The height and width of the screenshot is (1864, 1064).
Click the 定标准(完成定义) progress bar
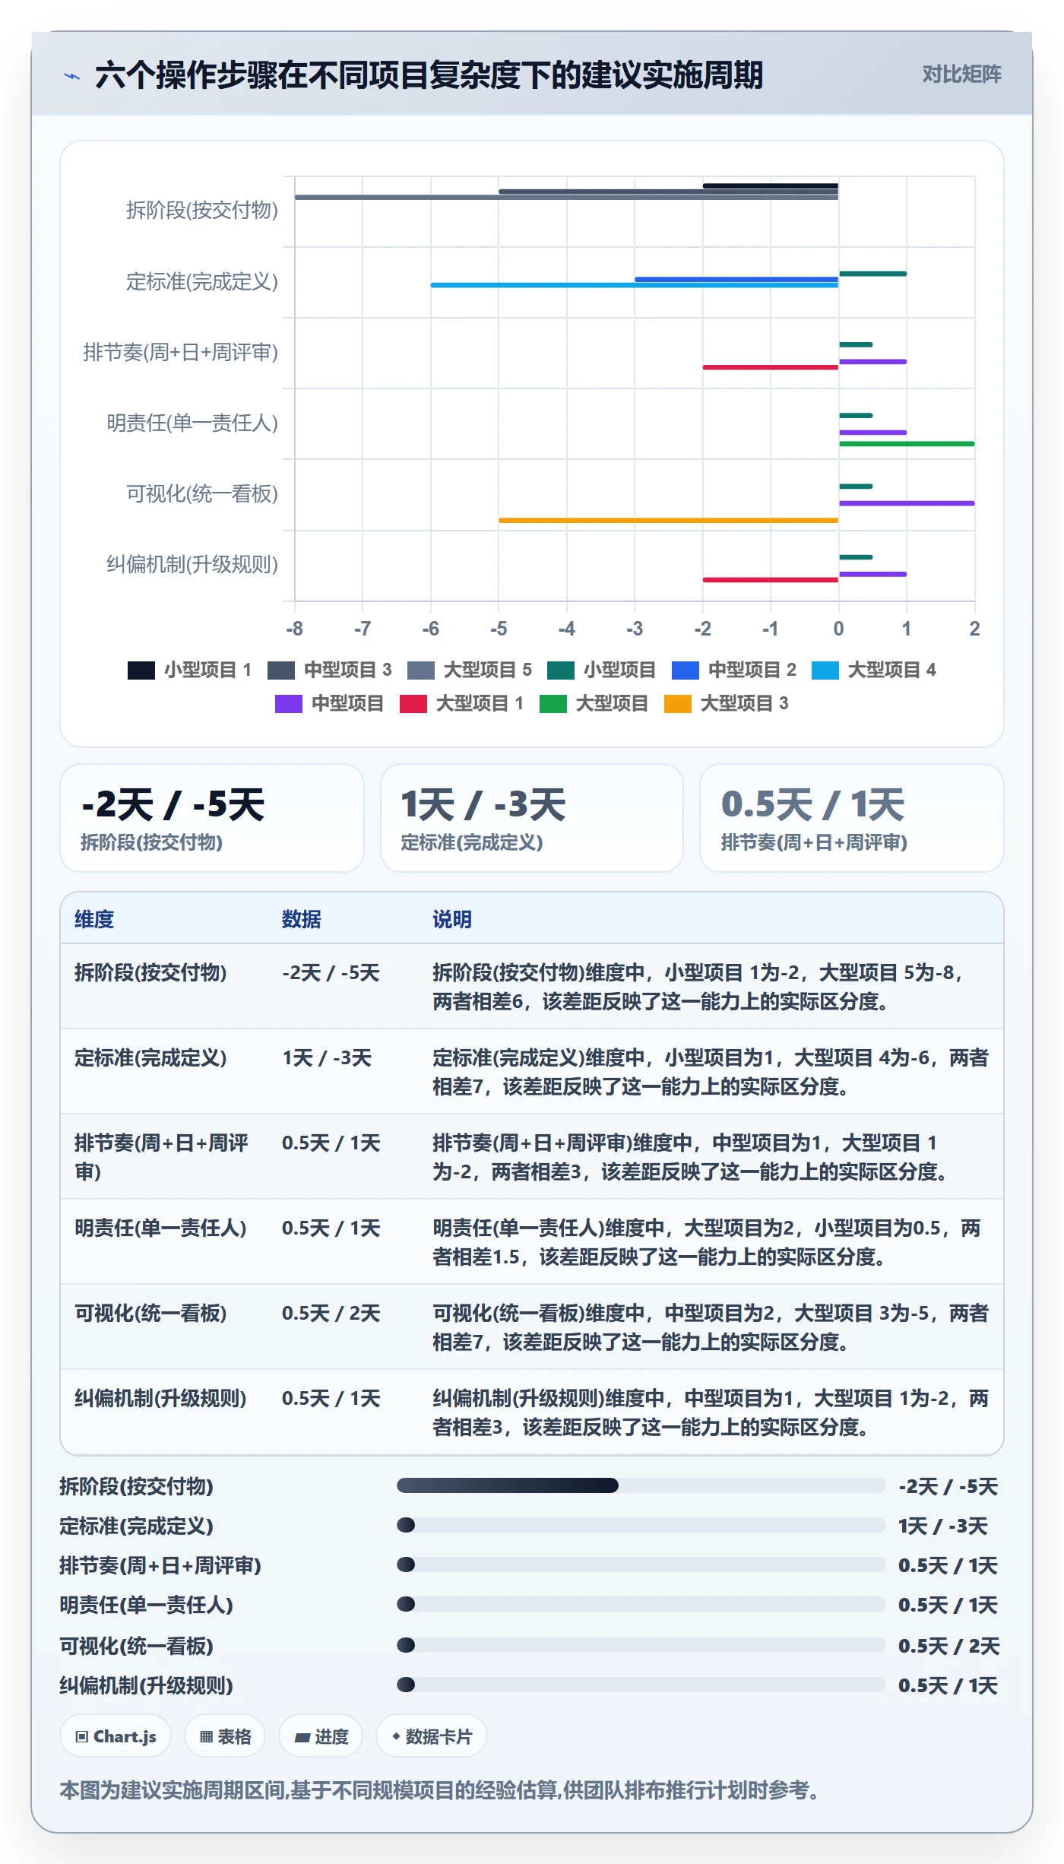click(x=641, y=1525)
